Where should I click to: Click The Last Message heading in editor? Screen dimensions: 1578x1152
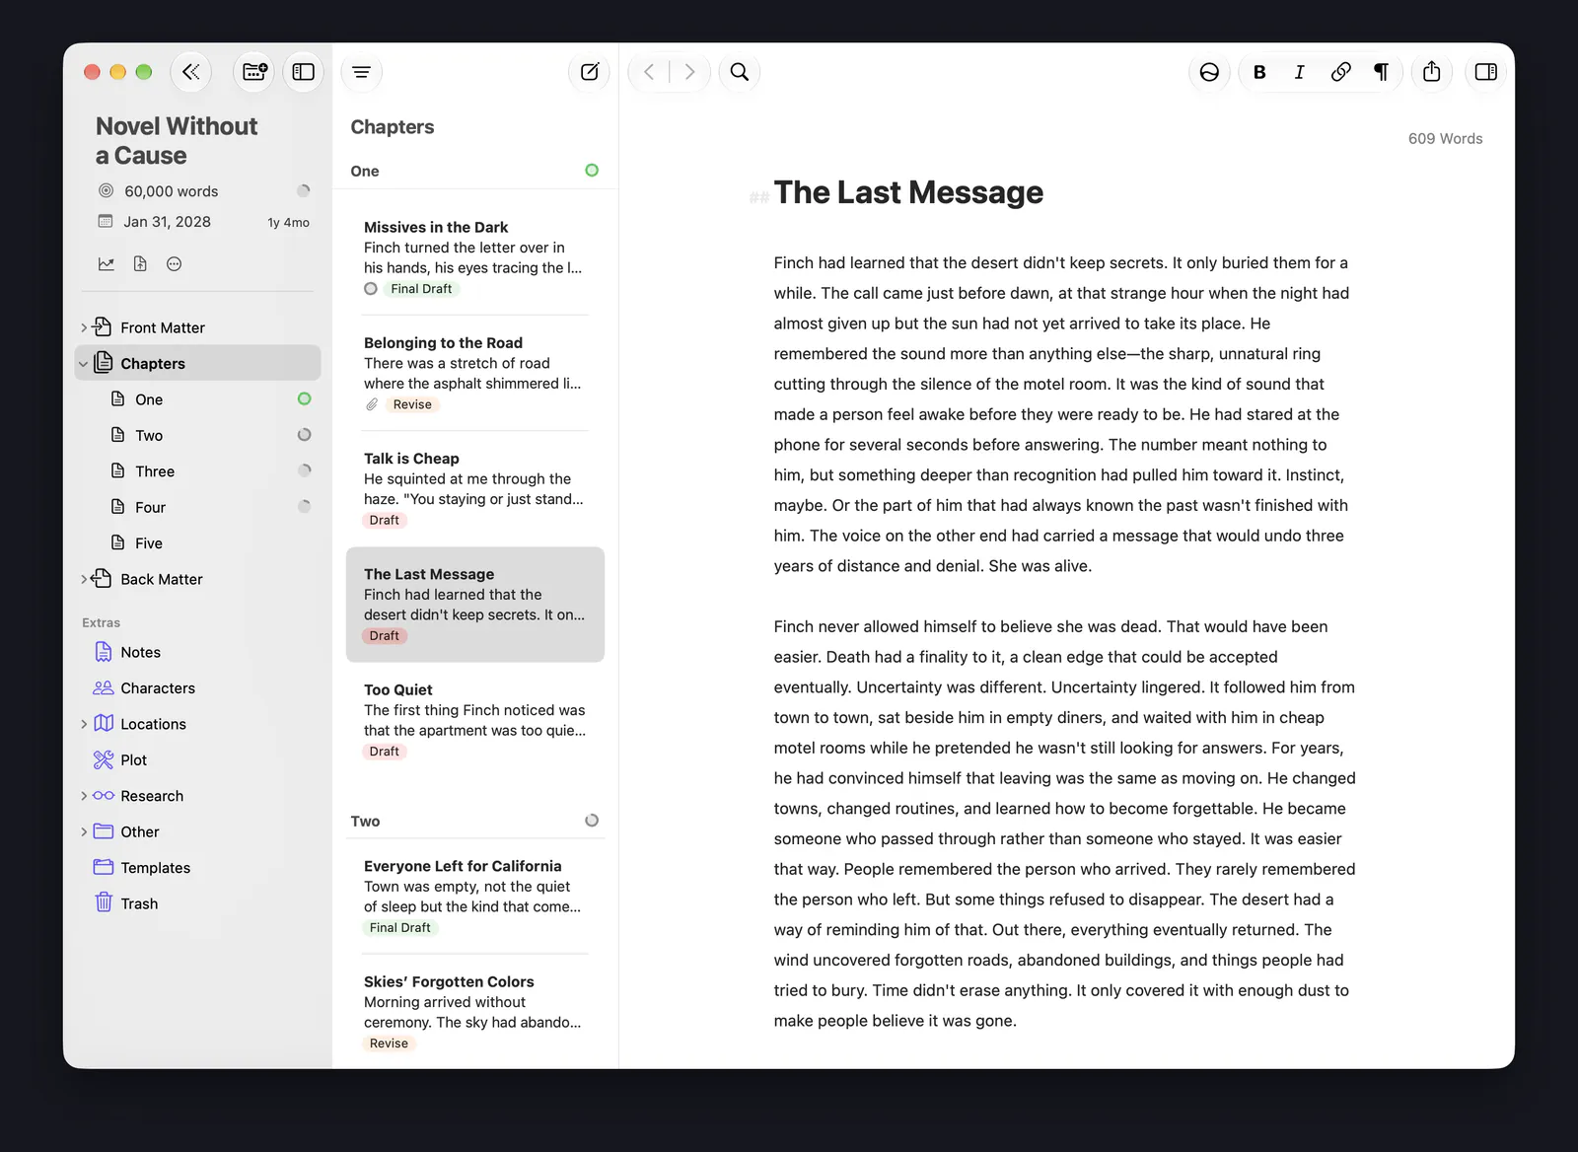coord(908,192)
